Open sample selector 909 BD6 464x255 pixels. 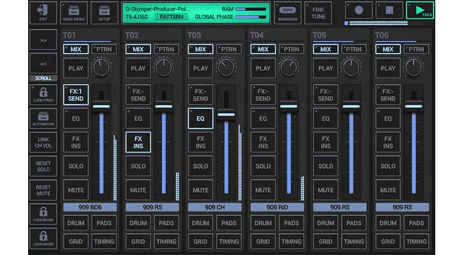[90, 207]
